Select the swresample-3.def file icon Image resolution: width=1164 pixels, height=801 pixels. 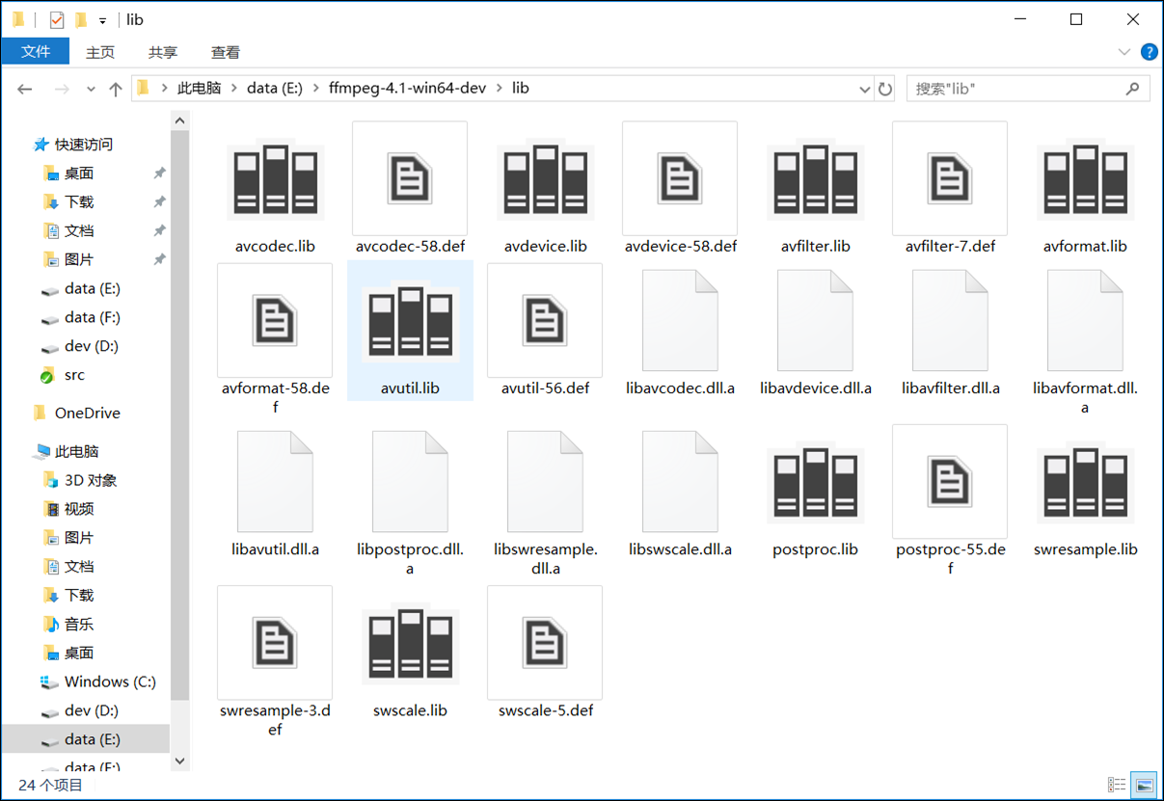pos(275,642)
